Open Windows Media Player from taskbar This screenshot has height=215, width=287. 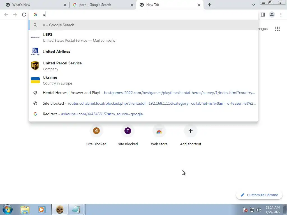[x=42, y=210]
